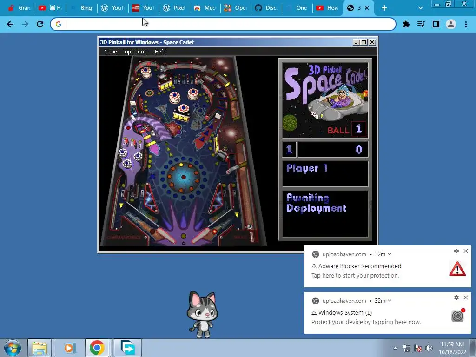Image resolution: width=476 pixels, height=357 pixels.
Task: Minimize the 3D Pinball window
Action: point(356,42)
